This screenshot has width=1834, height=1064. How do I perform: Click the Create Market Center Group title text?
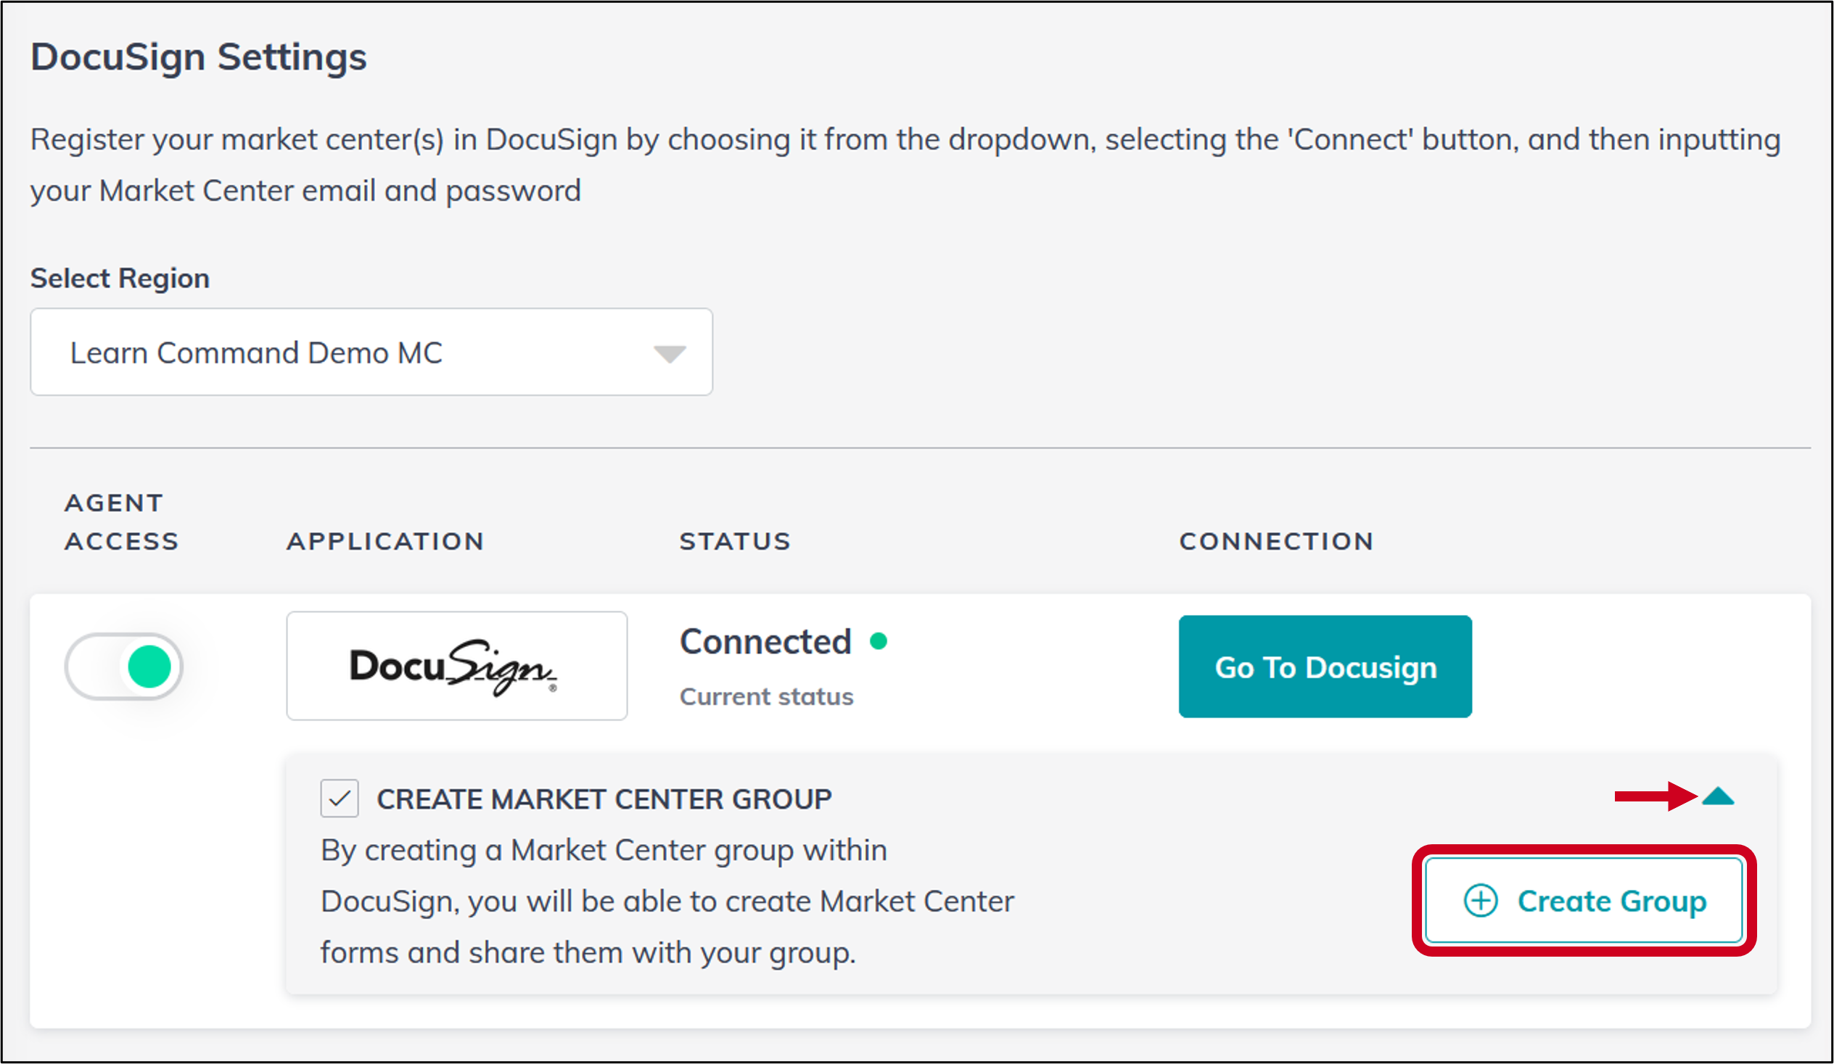[604, 799]
